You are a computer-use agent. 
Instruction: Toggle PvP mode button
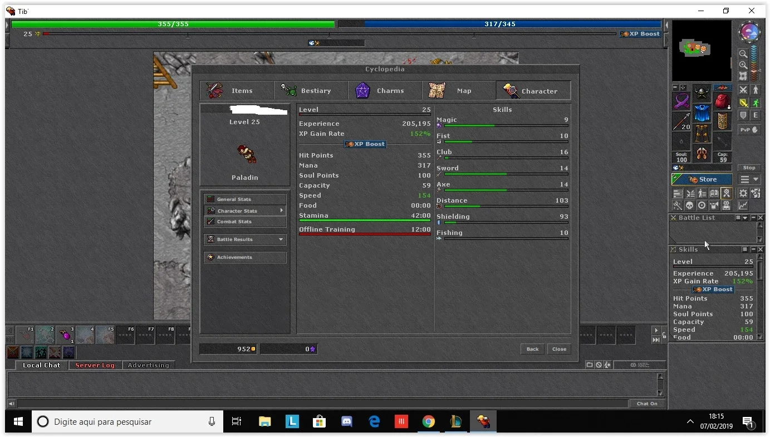749,130
